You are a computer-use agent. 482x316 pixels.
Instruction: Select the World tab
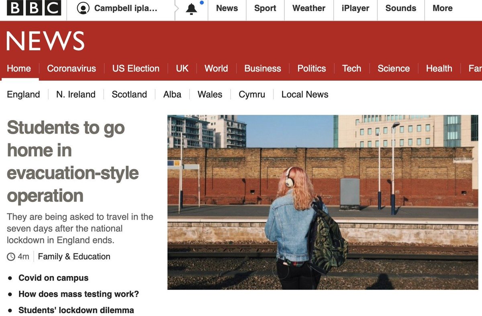(x=216, y=69)
